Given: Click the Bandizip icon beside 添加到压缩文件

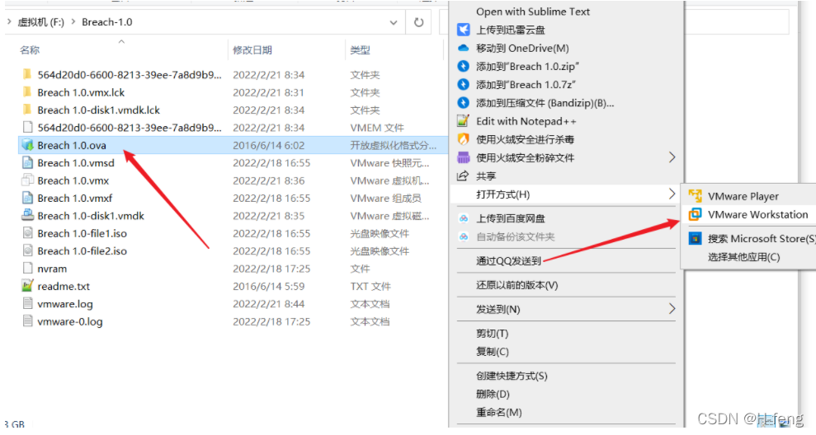Looking at the screenshot, I should 463,103.
